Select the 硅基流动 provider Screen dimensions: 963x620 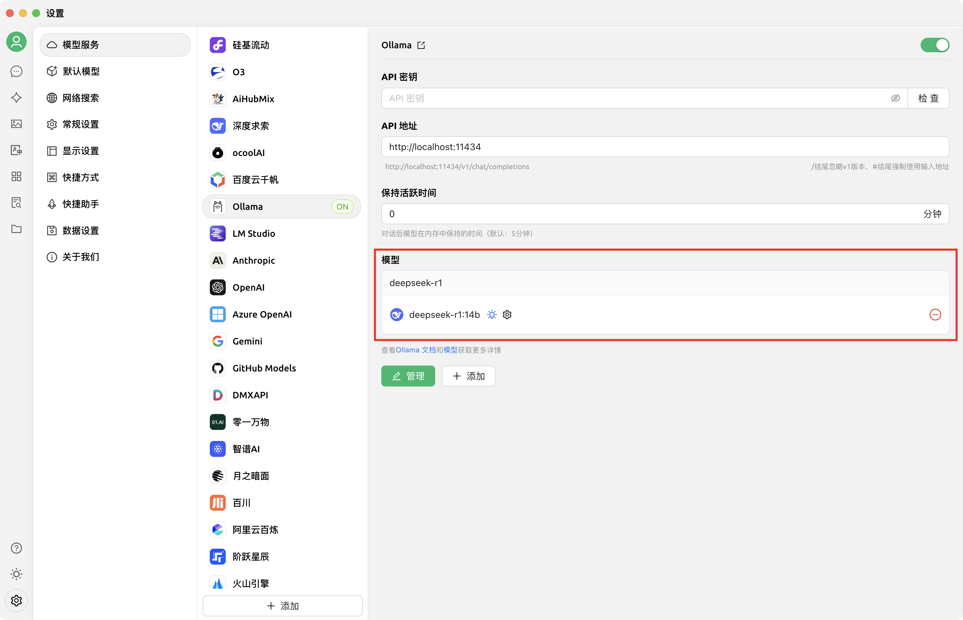[282, 45]
